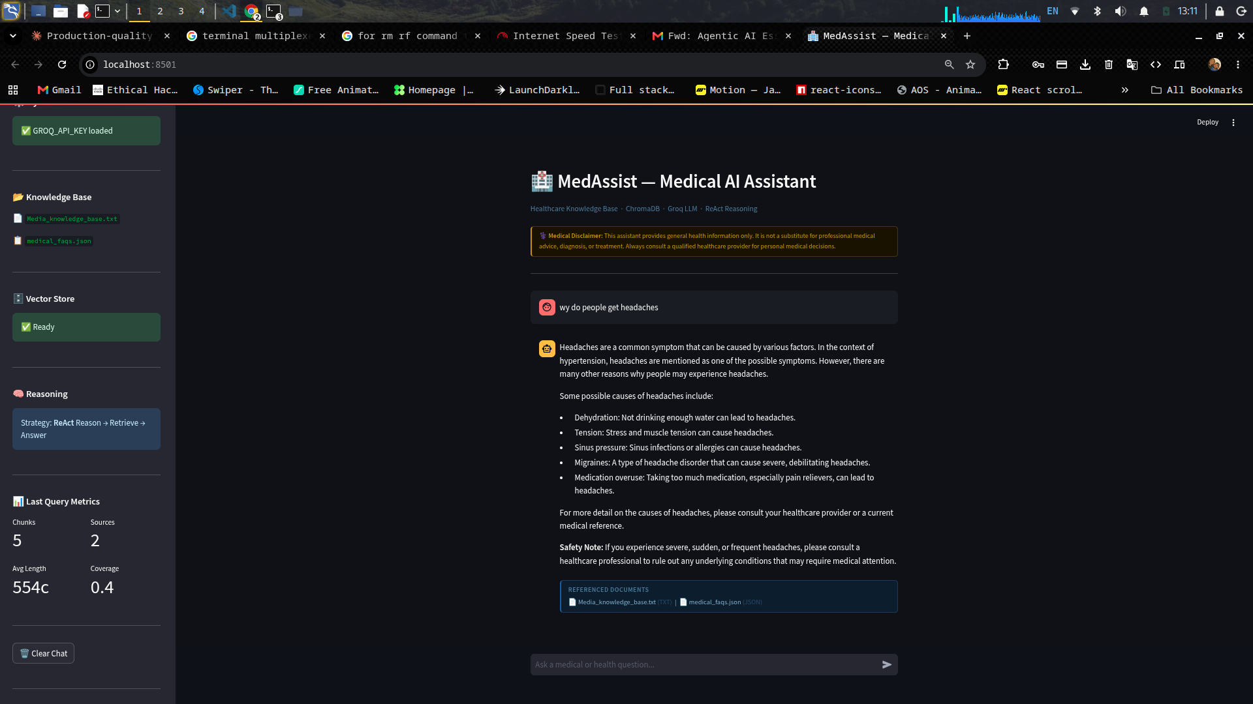Open the system volume icon
Screen dimensions: 1253x704
click(1120, 11)
